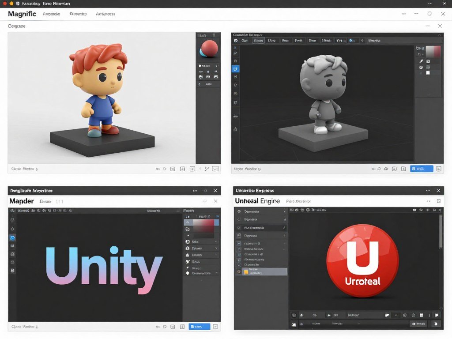This screenshot has height=339, width=452.
Task: Expand the second row in Unneal left panel
Action: coord(285,220)
